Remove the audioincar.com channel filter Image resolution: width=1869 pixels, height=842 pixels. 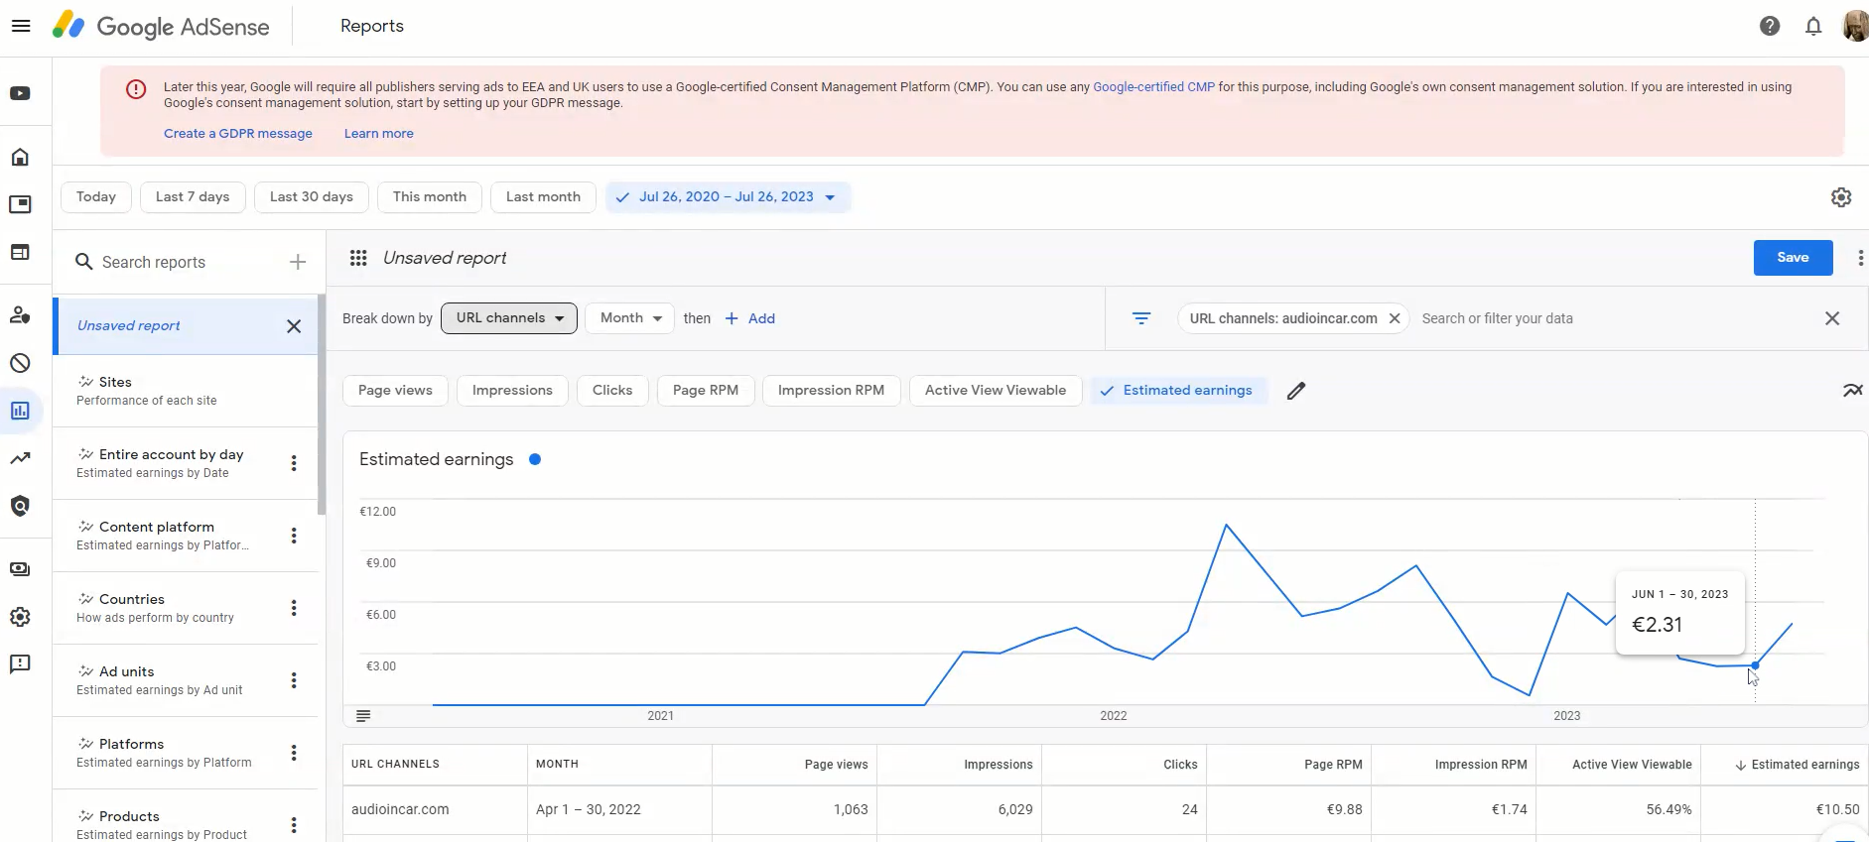1395,318
